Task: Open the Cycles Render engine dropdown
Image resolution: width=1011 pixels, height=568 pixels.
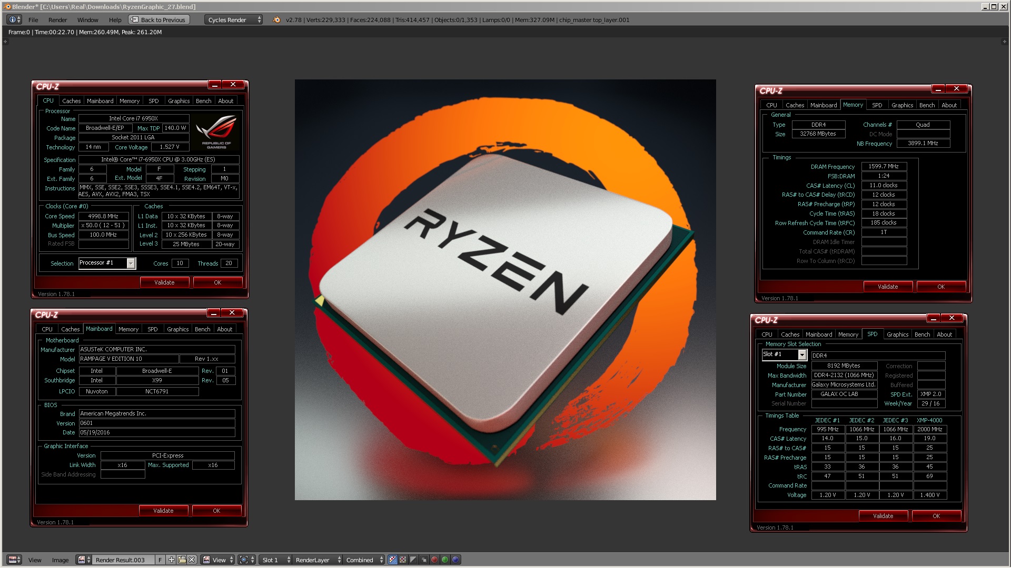Action: coord(233,20)
